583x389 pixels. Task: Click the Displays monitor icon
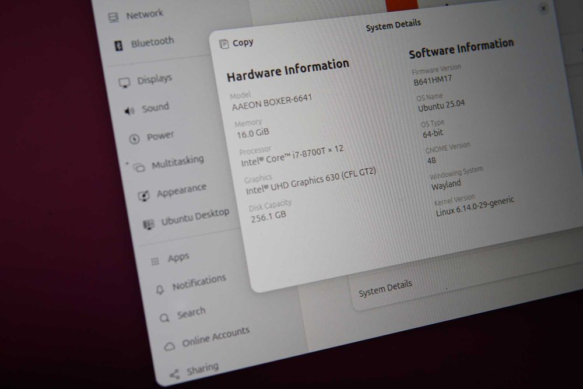[124, 83]
